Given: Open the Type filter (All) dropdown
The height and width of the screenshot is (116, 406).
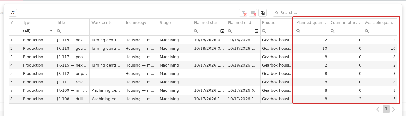Looking at the screenshot, I should [38, 31].
